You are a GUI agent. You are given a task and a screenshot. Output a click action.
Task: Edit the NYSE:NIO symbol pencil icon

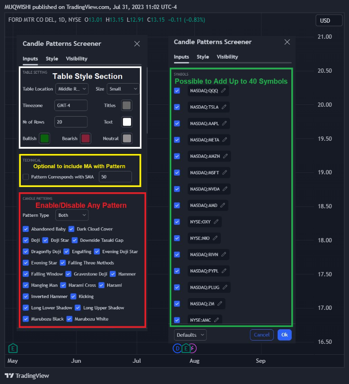pos(215,238)
